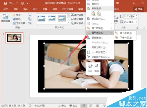Click the height field showing 13.75 厘米
The height and width of the screenshot is (108, 147).
pos(129,16)
